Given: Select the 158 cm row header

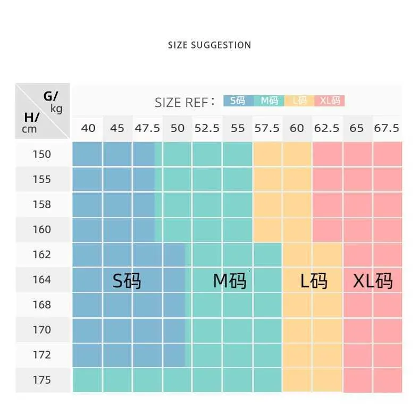Looking at the screenshot, I should click(x=42, y=204).
